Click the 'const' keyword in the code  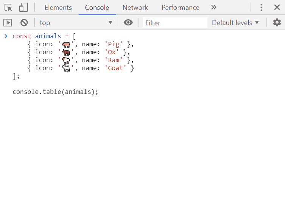click(x=22, y=36)
